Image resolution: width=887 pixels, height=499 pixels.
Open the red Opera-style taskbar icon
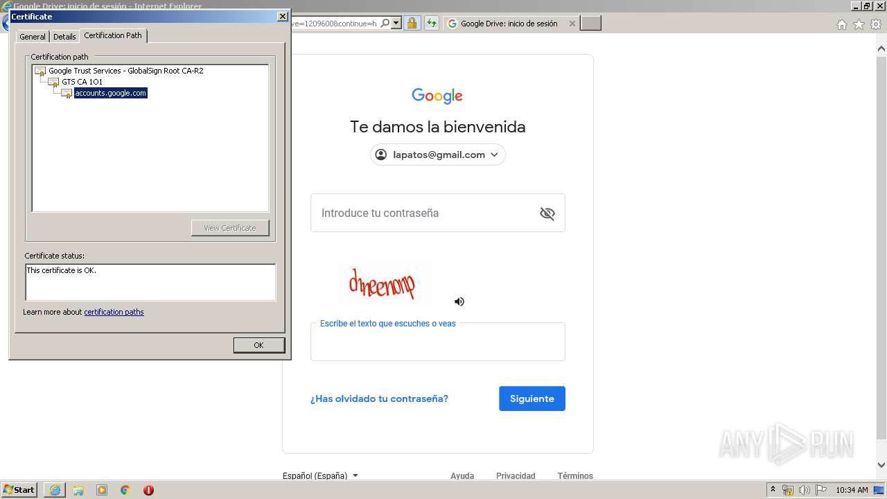148,490
